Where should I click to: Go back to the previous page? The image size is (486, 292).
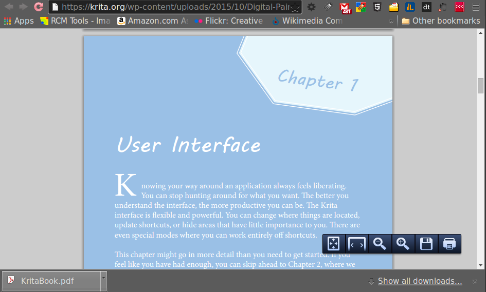tap(9, 7)
